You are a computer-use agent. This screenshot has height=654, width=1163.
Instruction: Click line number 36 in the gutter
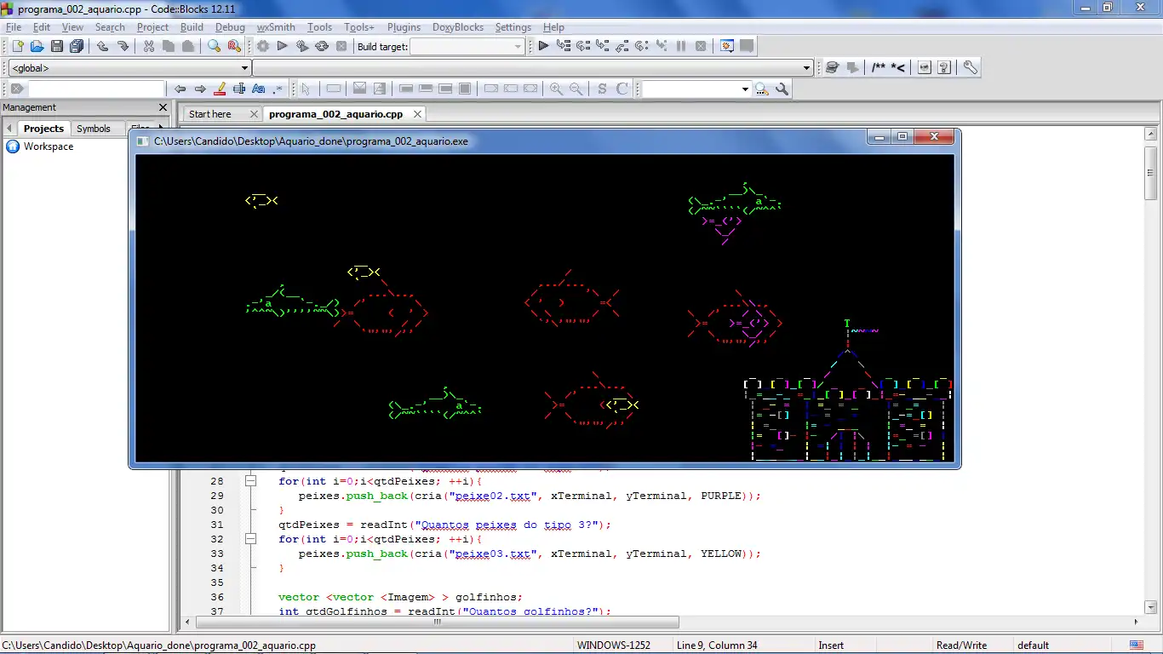point(217,597)
